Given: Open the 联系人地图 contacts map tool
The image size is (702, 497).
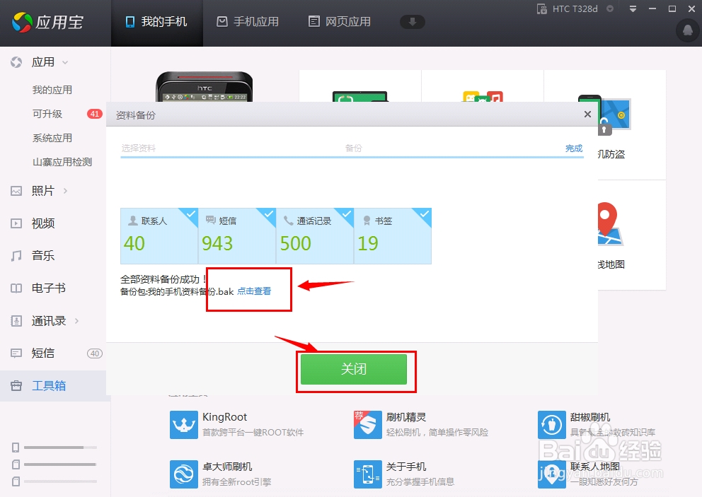Looking at the screenshot, I should 593,467.
